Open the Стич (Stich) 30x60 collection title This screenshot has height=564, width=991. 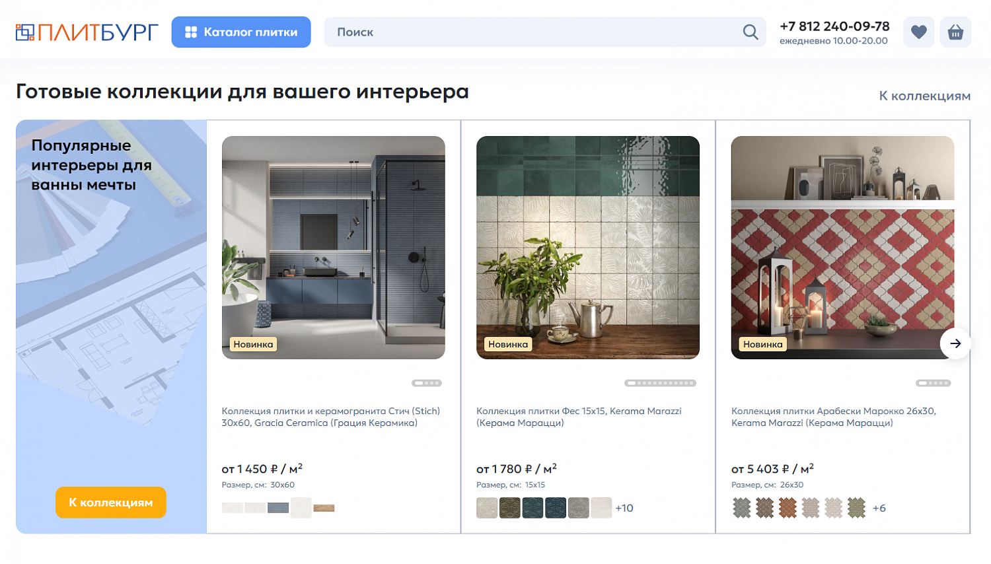[331, 417]
